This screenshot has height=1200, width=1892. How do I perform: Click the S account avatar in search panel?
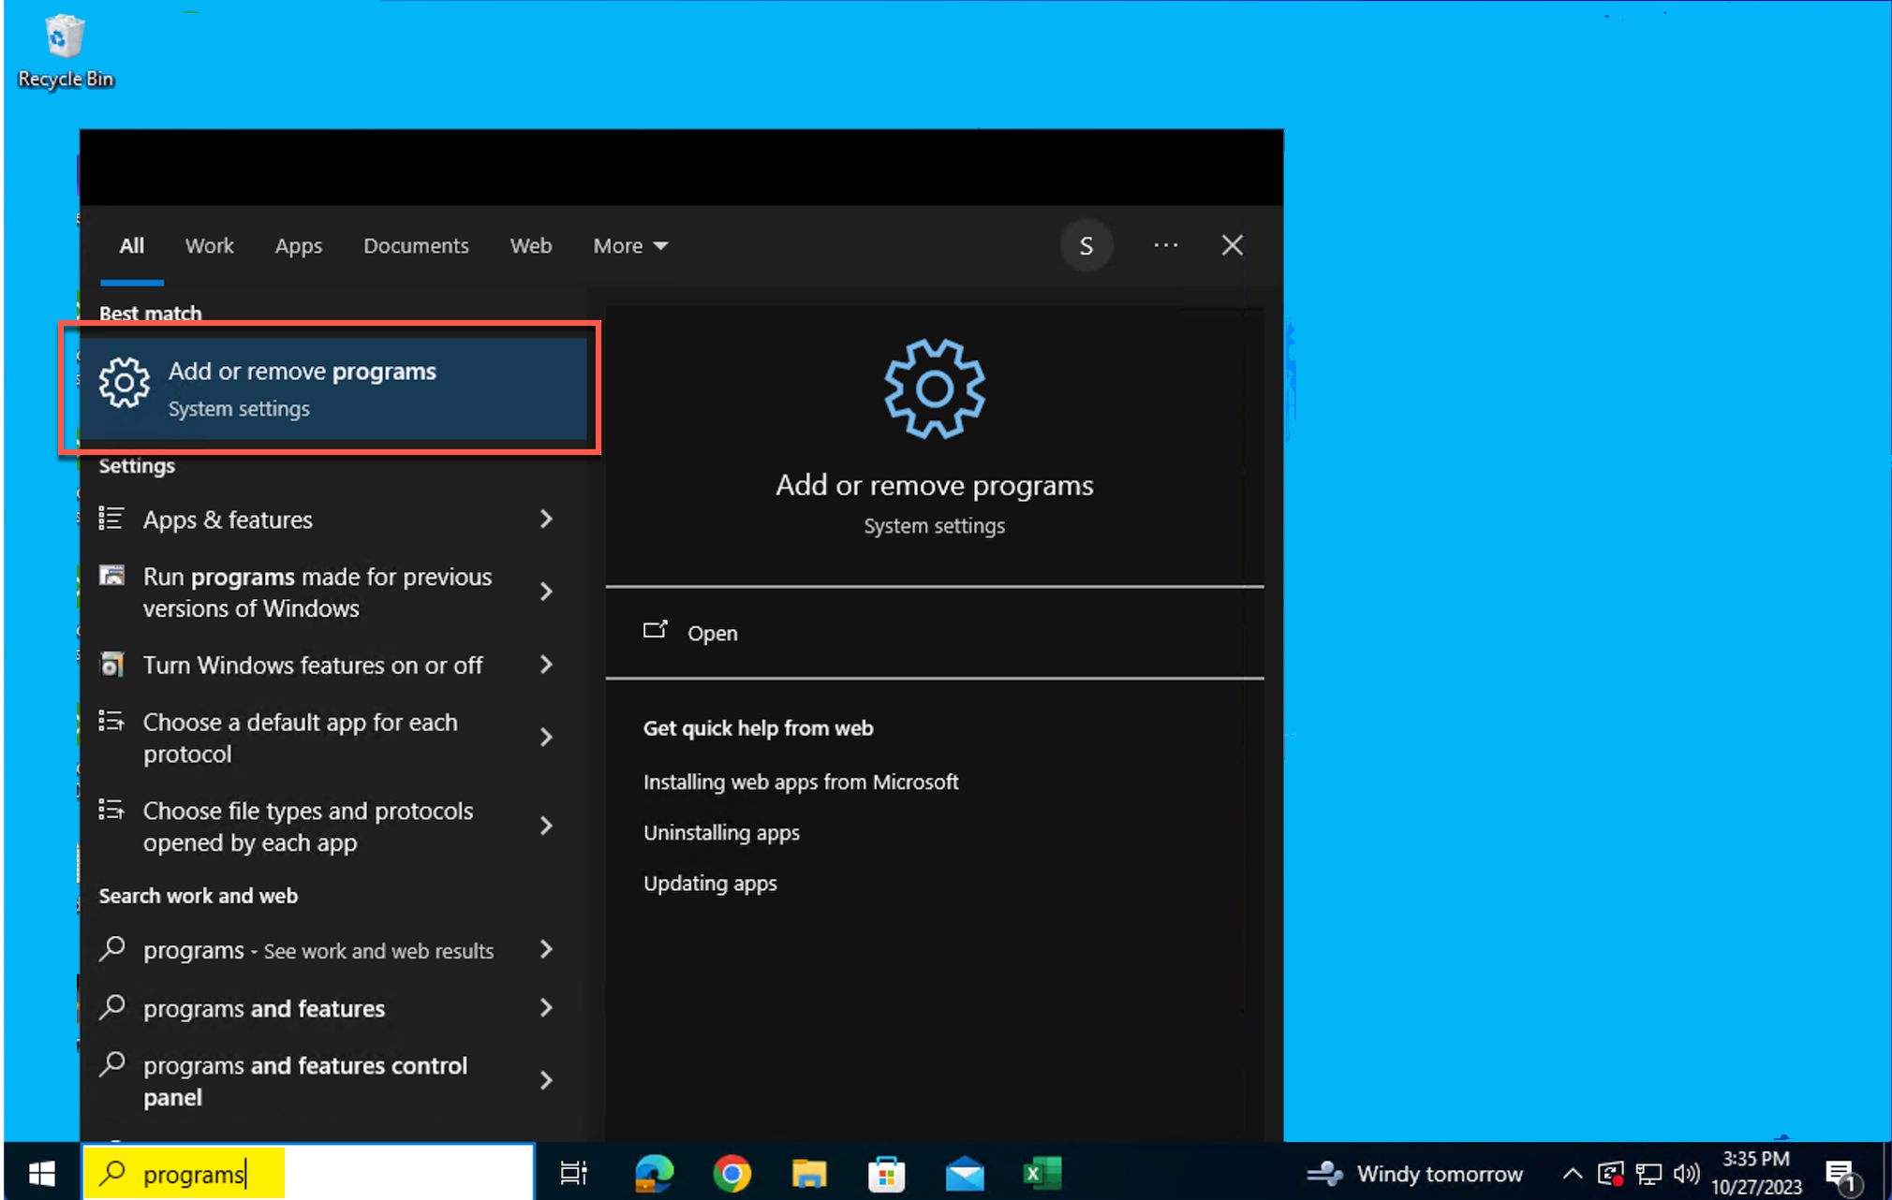1086,245
